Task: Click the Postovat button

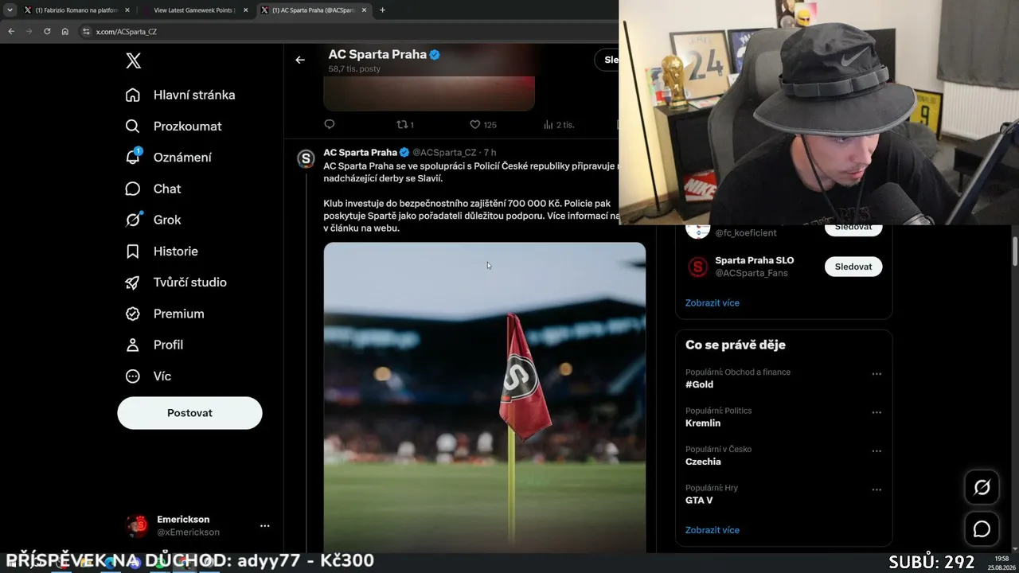Action: (189, 413)
